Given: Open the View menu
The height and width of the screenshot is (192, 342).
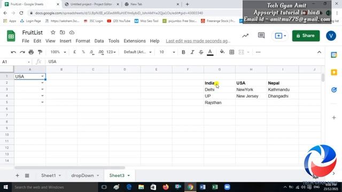Looking at the screenshot, I should click(50, 41).
